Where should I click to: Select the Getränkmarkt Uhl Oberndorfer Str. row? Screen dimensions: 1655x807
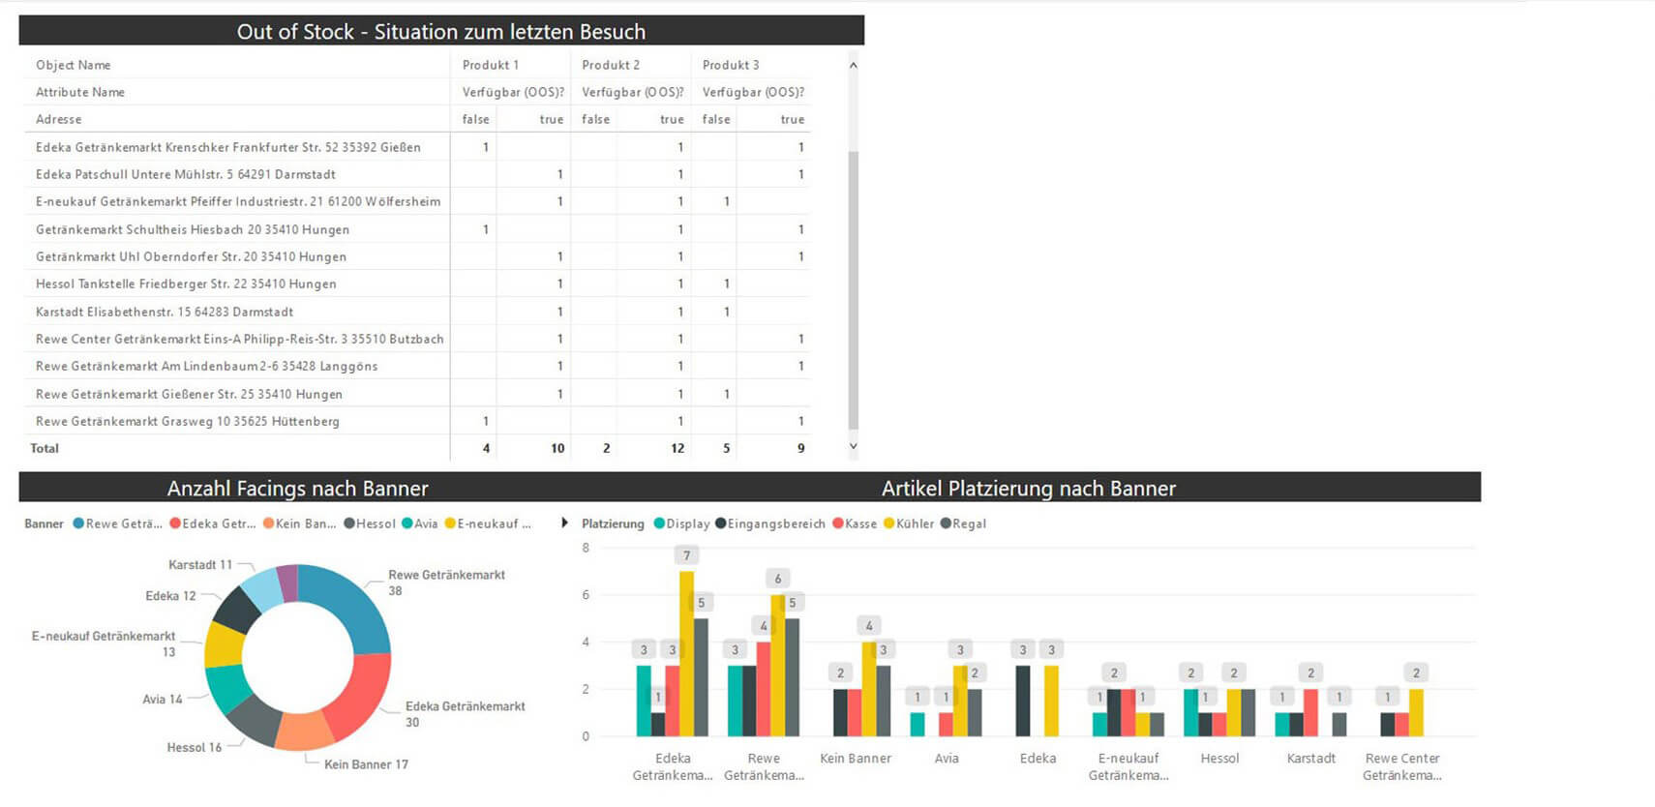tap(416, 256)
